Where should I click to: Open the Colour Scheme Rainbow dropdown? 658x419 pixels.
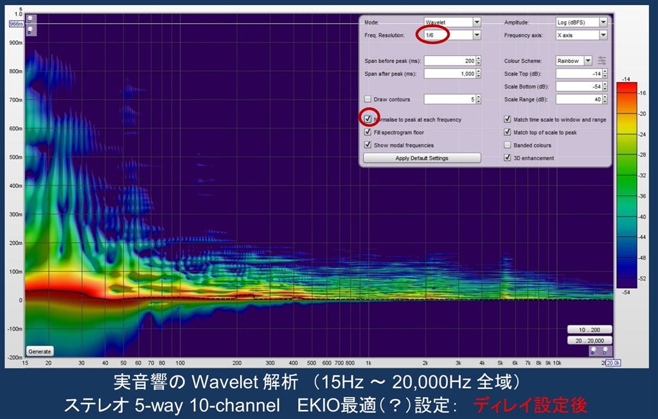coord(574,61)
